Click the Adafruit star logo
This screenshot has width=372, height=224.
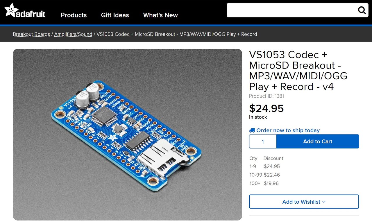[x=11, y=10]
